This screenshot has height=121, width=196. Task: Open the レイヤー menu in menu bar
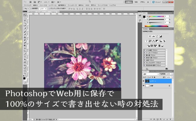52,5
